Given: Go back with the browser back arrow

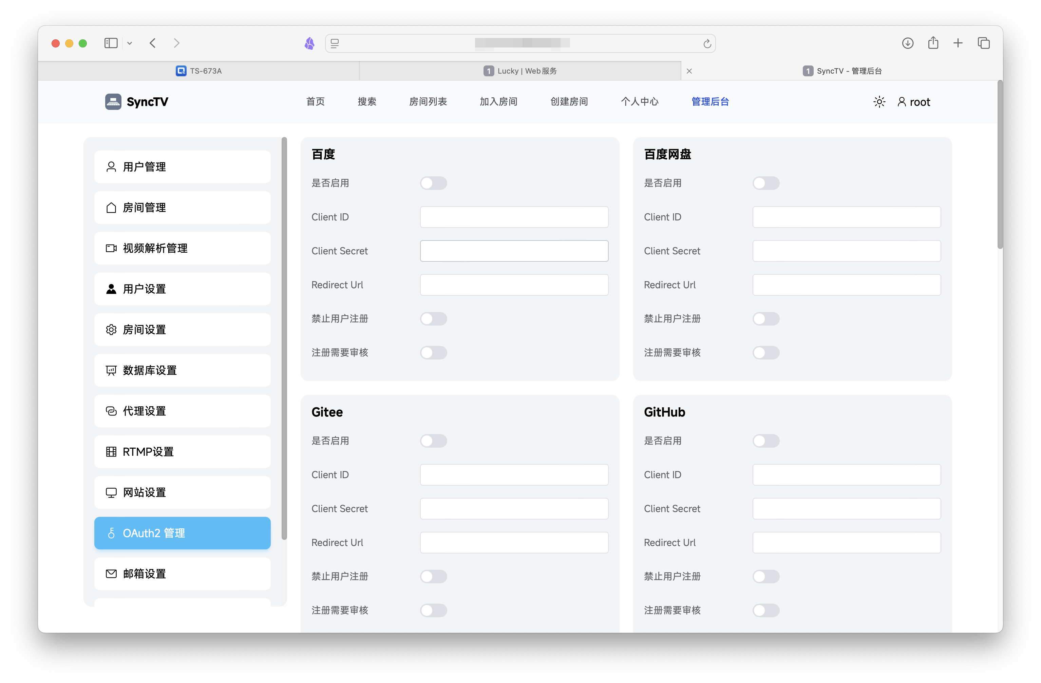Looking at the screenshot, I should tap(153, 43).
